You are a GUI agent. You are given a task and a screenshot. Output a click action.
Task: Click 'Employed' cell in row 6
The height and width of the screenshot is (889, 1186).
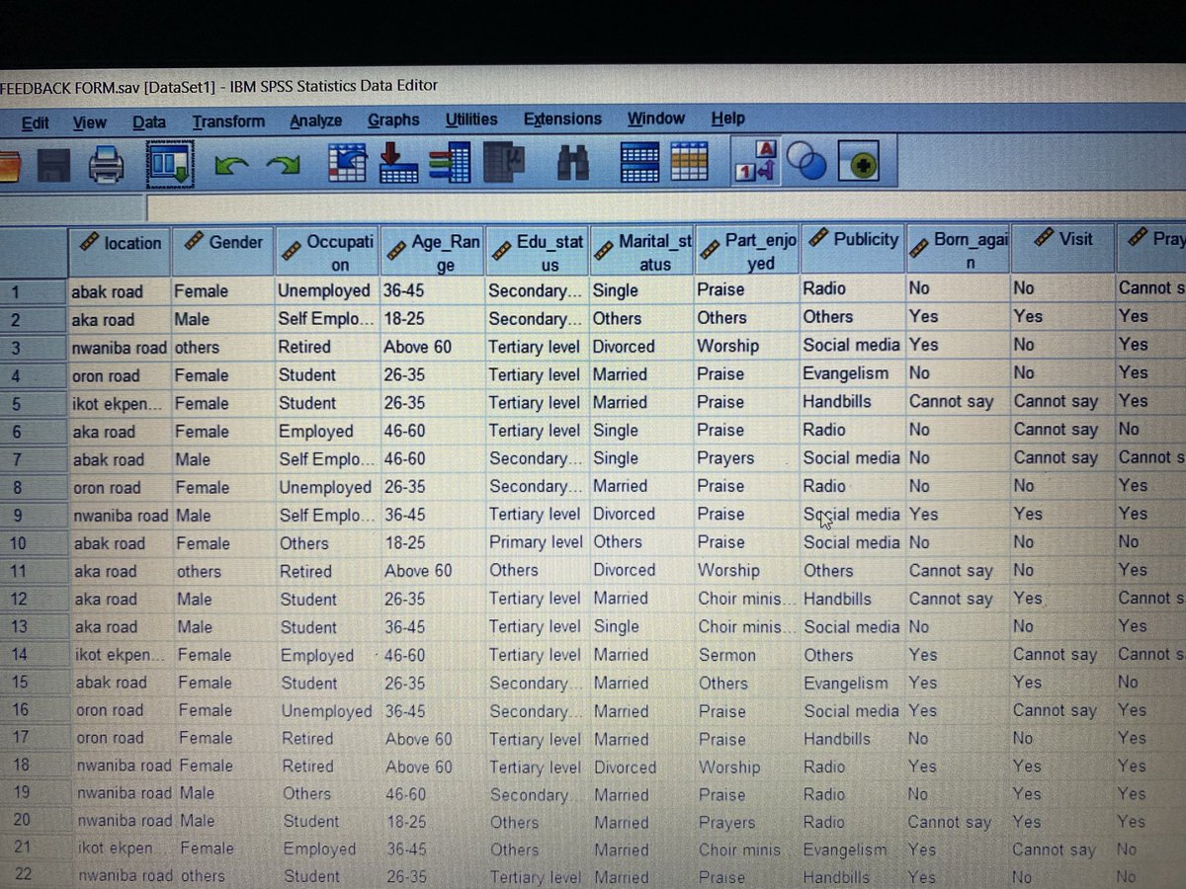click(x=327, y=432)
